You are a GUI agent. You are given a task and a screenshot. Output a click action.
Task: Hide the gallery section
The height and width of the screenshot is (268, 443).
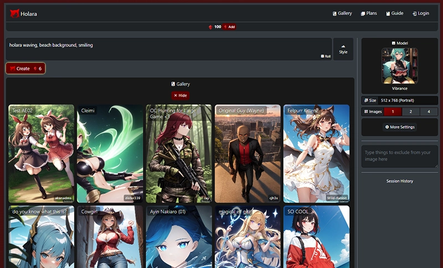pos(181,96)
